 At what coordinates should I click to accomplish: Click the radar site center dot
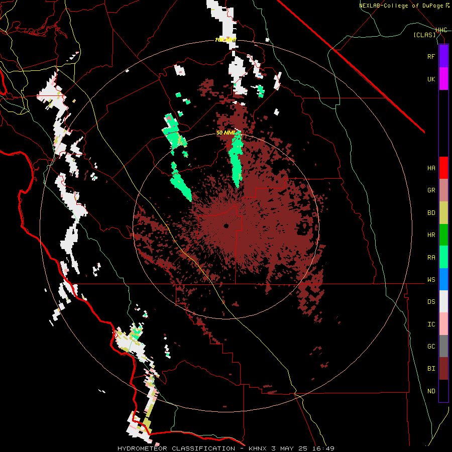(226, 225)
